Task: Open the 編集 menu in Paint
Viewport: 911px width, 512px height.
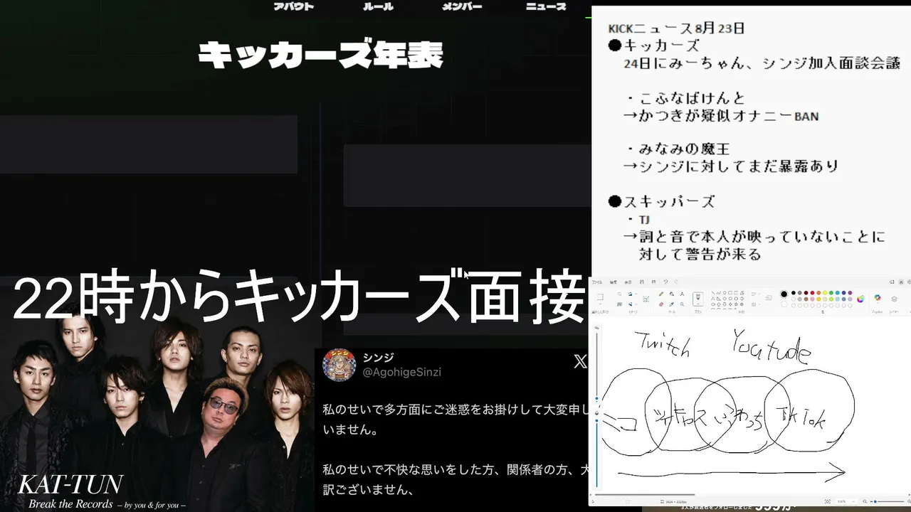Action: pos(613,282)
